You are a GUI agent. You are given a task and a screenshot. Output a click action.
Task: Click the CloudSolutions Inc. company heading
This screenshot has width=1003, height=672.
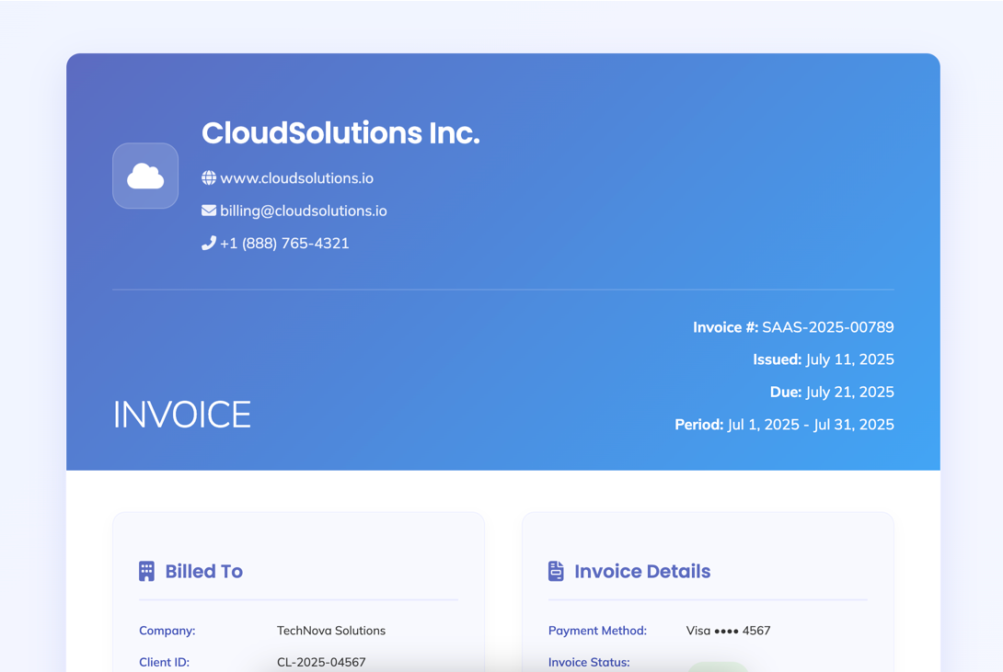[340, 133]
